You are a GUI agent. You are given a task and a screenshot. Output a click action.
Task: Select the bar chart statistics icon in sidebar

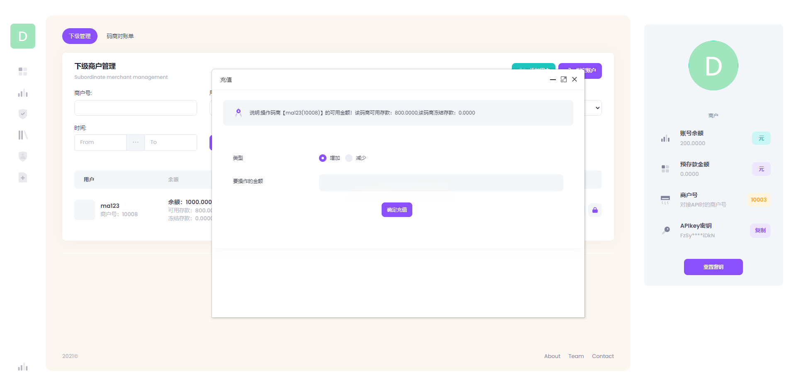tap(23, 93)
